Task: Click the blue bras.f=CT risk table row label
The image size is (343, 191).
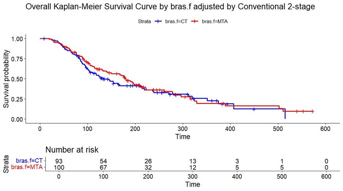Action: pyautogui.click(x=30, y=161)
